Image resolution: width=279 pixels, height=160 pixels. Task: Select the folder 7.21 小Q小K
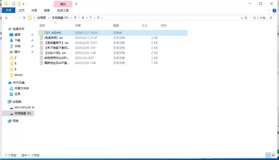pyautogui.click(x=113, y=33)
